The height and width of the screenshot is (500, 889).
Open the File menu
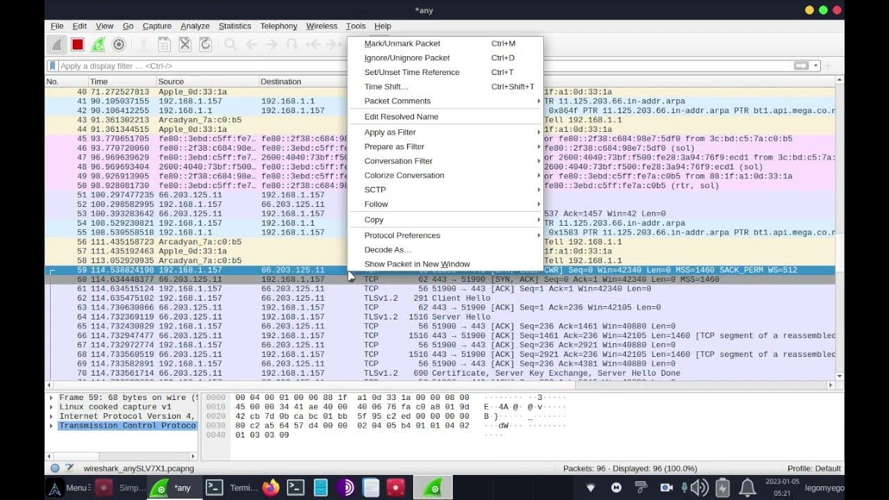(57, 26)
